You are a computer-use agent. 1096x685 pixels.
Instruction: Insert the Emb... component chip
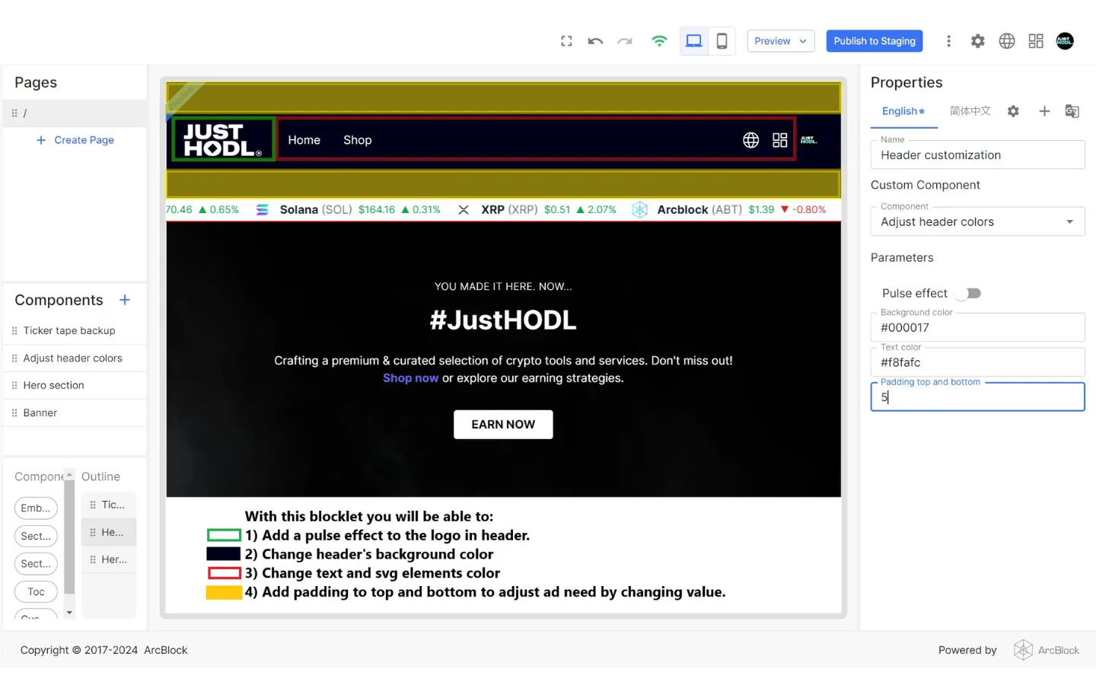click(x=36, y=508)
